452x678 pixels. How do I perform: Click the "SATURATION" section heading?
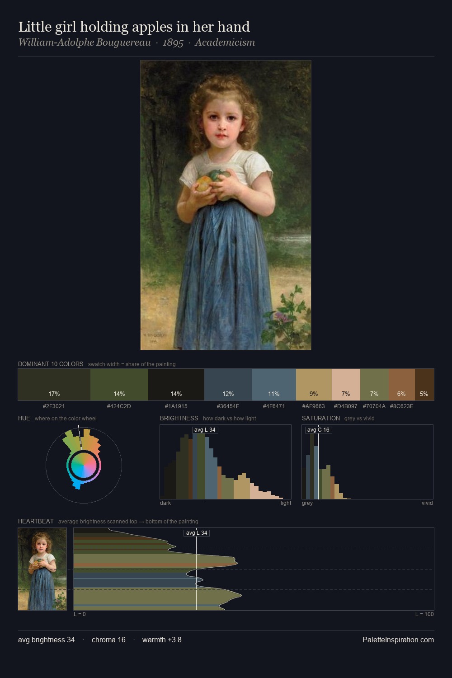coord(321,418)
